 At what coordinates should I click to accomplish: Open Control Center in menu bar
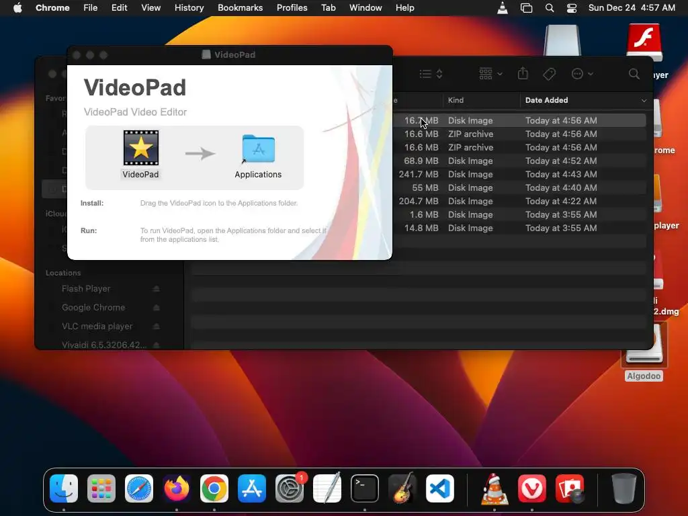coord(572,8)
